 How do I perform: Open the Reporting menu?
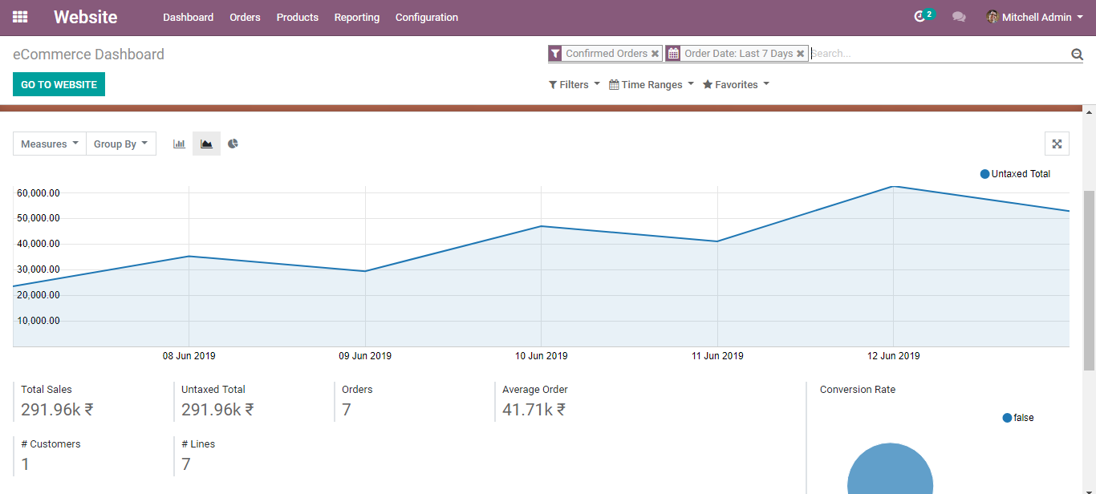pos(357,17)
